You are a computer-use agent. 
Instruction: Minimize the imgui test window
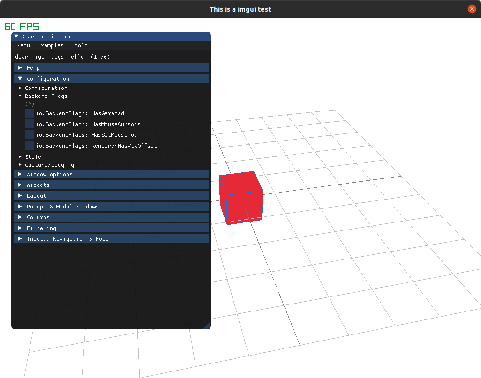tap(456, 9)
